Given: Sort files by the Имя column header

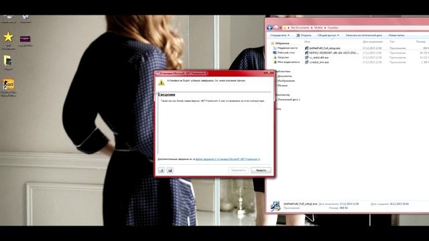Looking at the screenshot, I should (x=307, y=42).
